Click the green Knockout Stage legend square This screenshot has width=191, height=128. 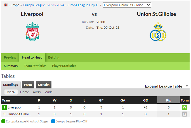tap(3, 121)
